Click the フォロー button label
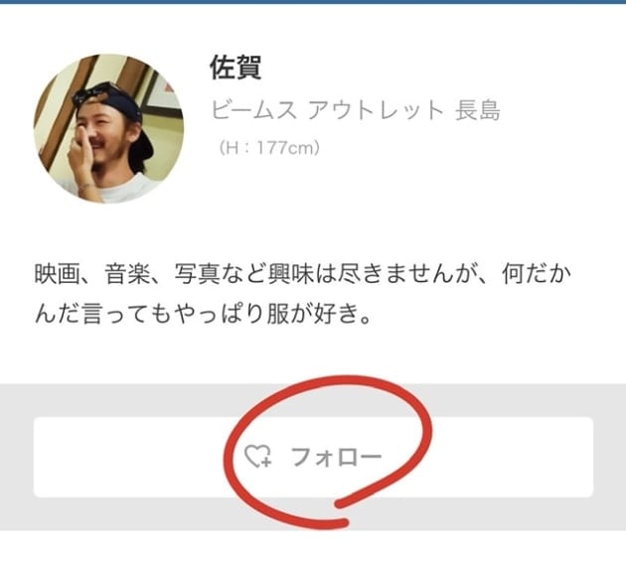Image resolution: width=626 pixels, height=570 pixels. click(x=336, y=457)
